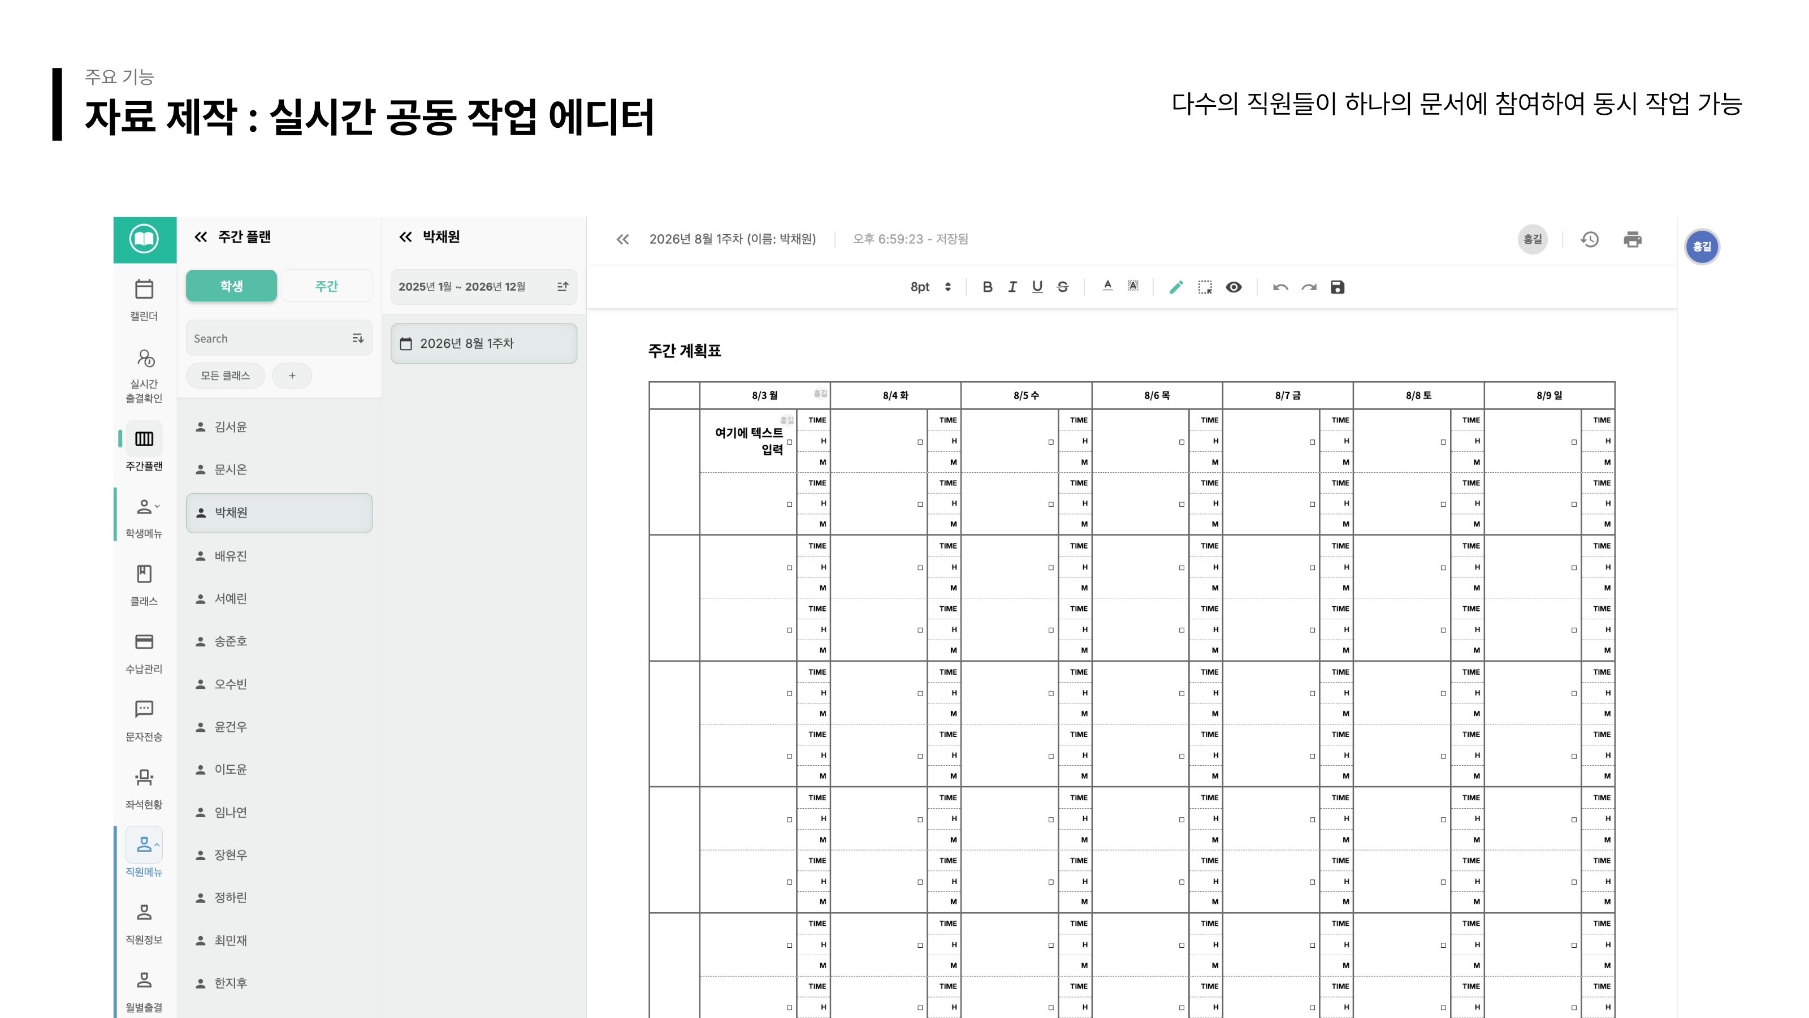Select the dashed selection area tool
This screenshot has width=1809, height=1018.
click(1205, 287)
